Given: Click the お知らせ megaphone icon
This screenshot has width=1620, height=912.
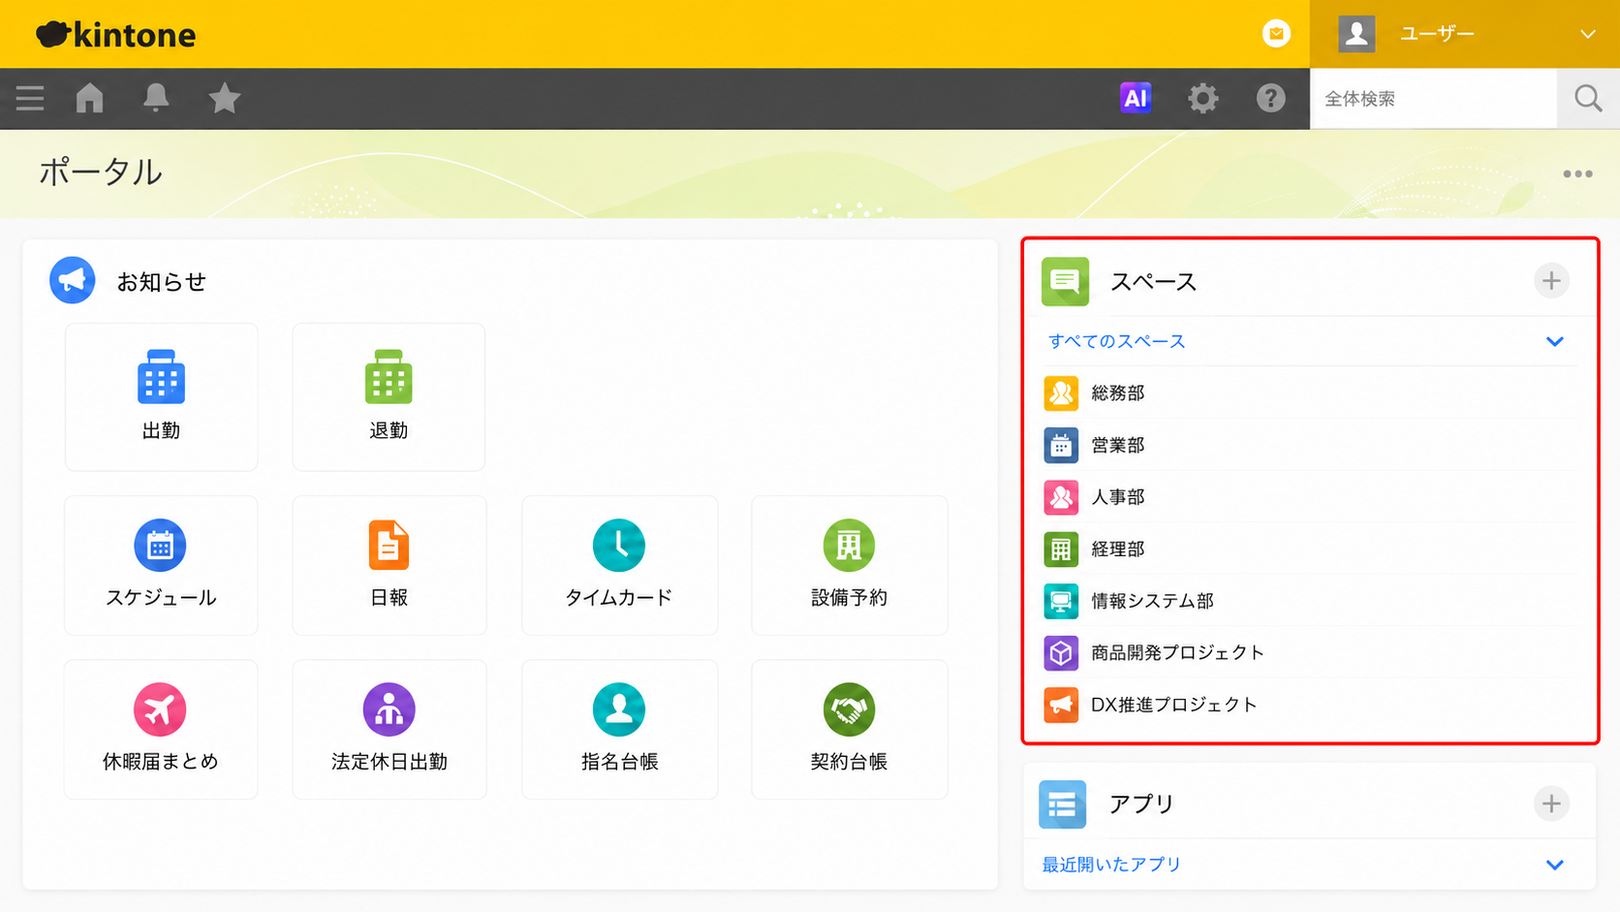Looking at the screenshot, I should 73,281.
